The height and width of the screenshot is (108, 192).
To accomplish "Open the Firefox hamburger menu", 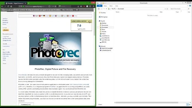I will tap(94, 6).
